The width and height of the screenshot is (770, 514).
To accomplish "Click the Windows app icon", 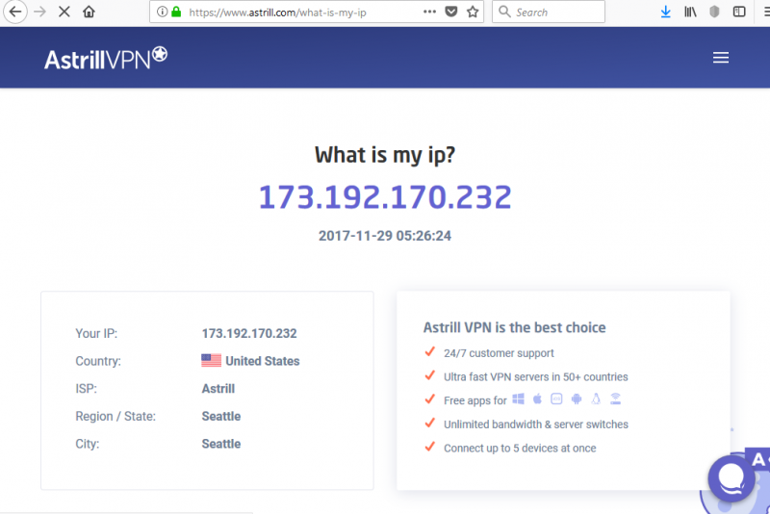I will (518, 399).
